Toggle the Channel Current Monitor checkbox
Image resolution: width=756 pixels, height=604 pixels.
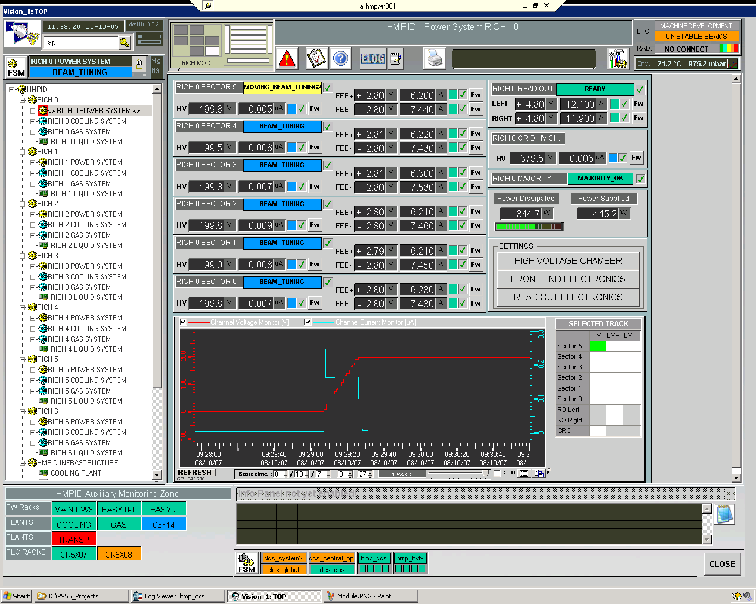[307, 322]
